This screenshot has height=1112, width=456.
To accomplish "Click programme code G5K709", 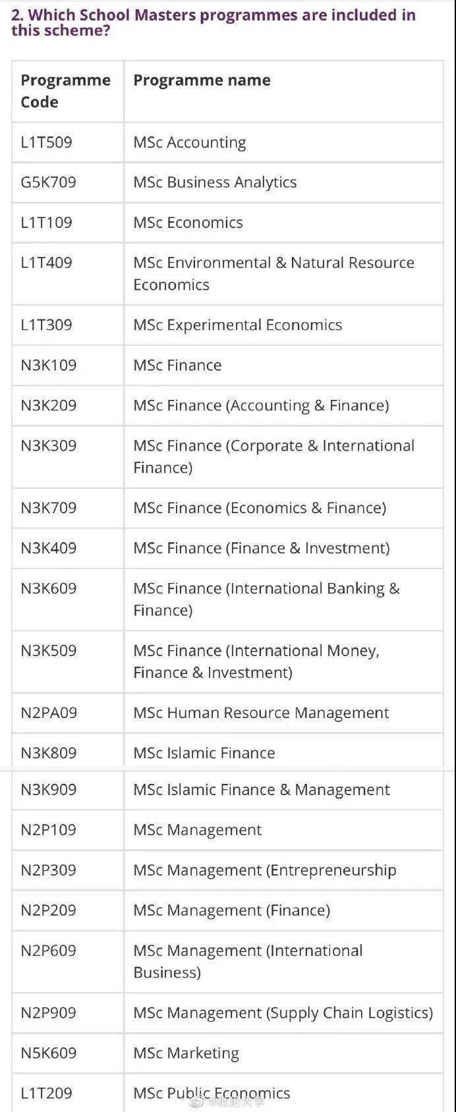I will [x=48, y=182].
